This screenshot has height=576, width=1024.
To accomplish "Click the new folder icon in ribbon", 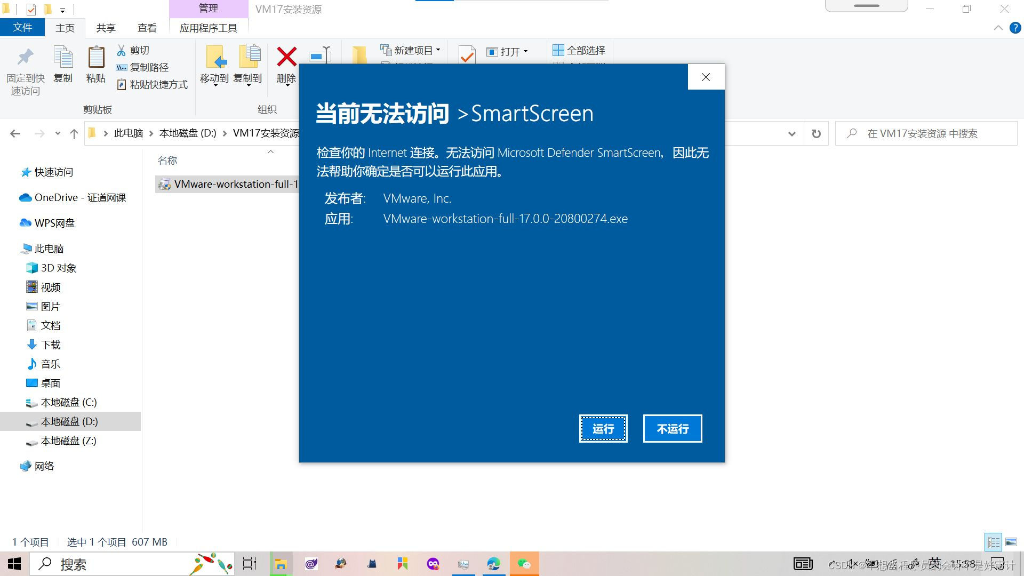I will coord(359,55).
